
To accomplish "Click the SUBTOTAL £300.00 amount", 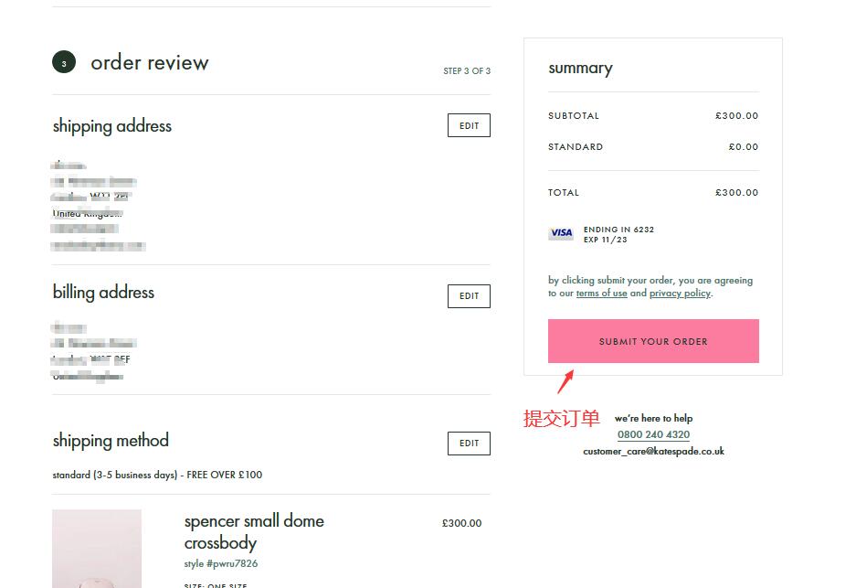I will pos(736,116).
